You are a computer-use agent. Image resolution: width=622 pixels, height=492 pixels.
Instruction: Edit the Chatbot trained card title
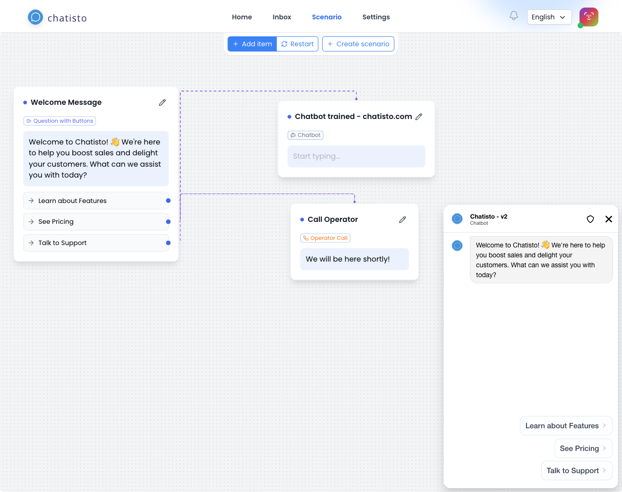(x=419, y=117)
